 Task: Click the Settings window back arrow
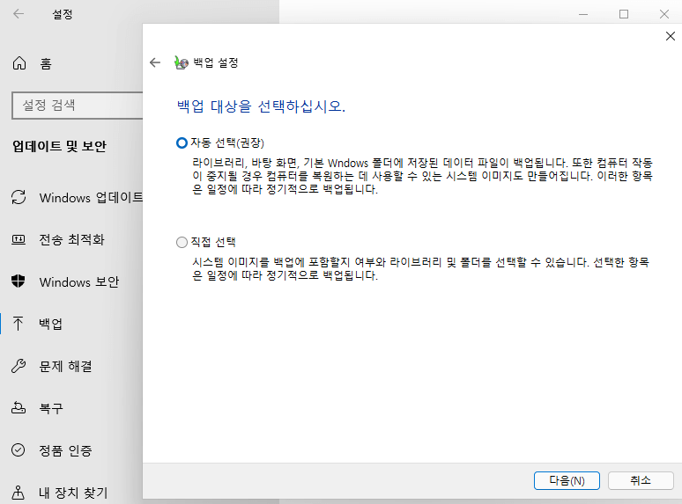point(19,14)
